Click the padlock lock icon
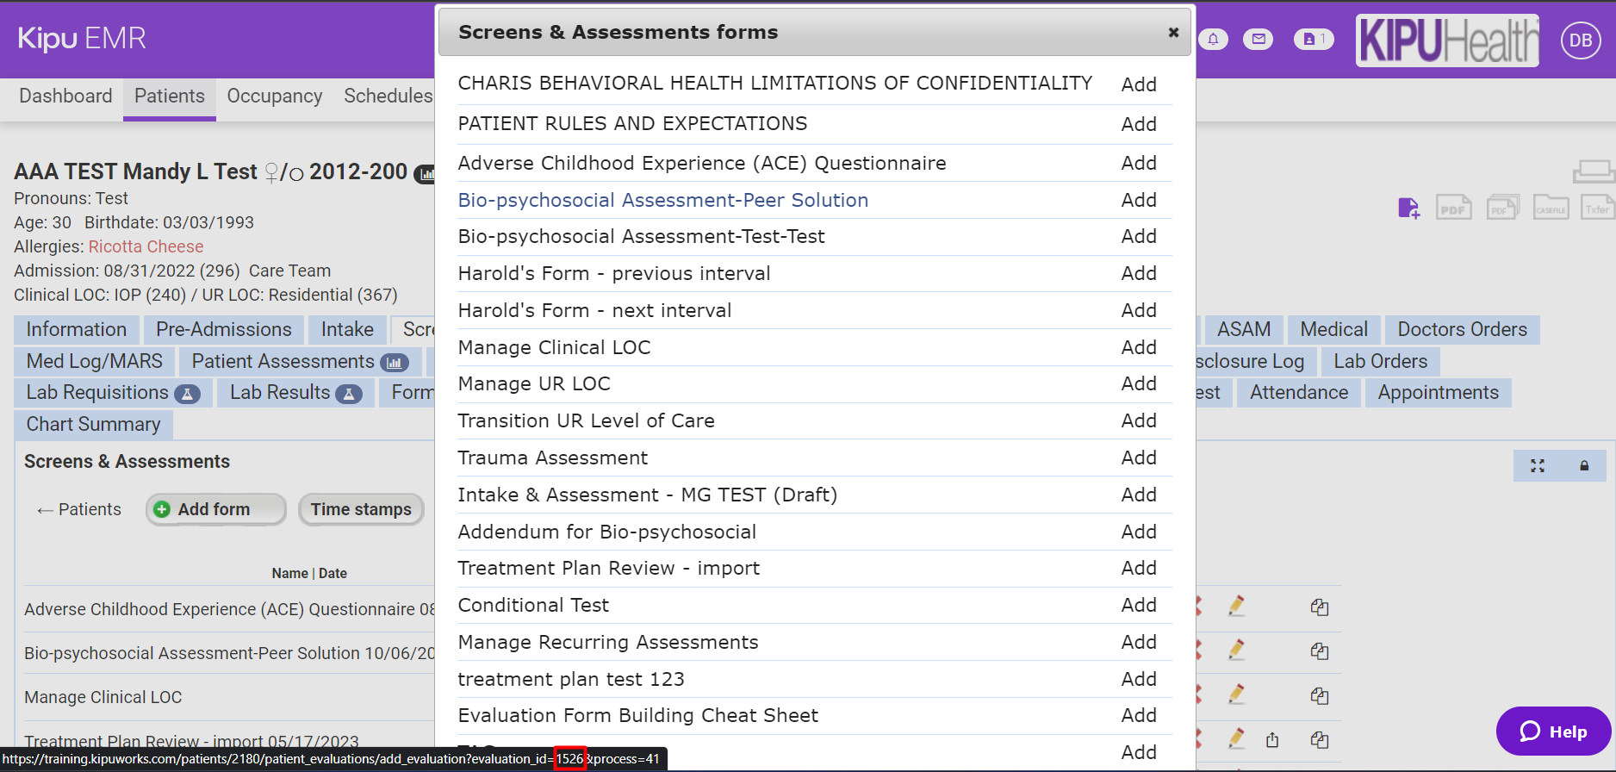Screen dimensions: 1616x772 pos(1583,466)
